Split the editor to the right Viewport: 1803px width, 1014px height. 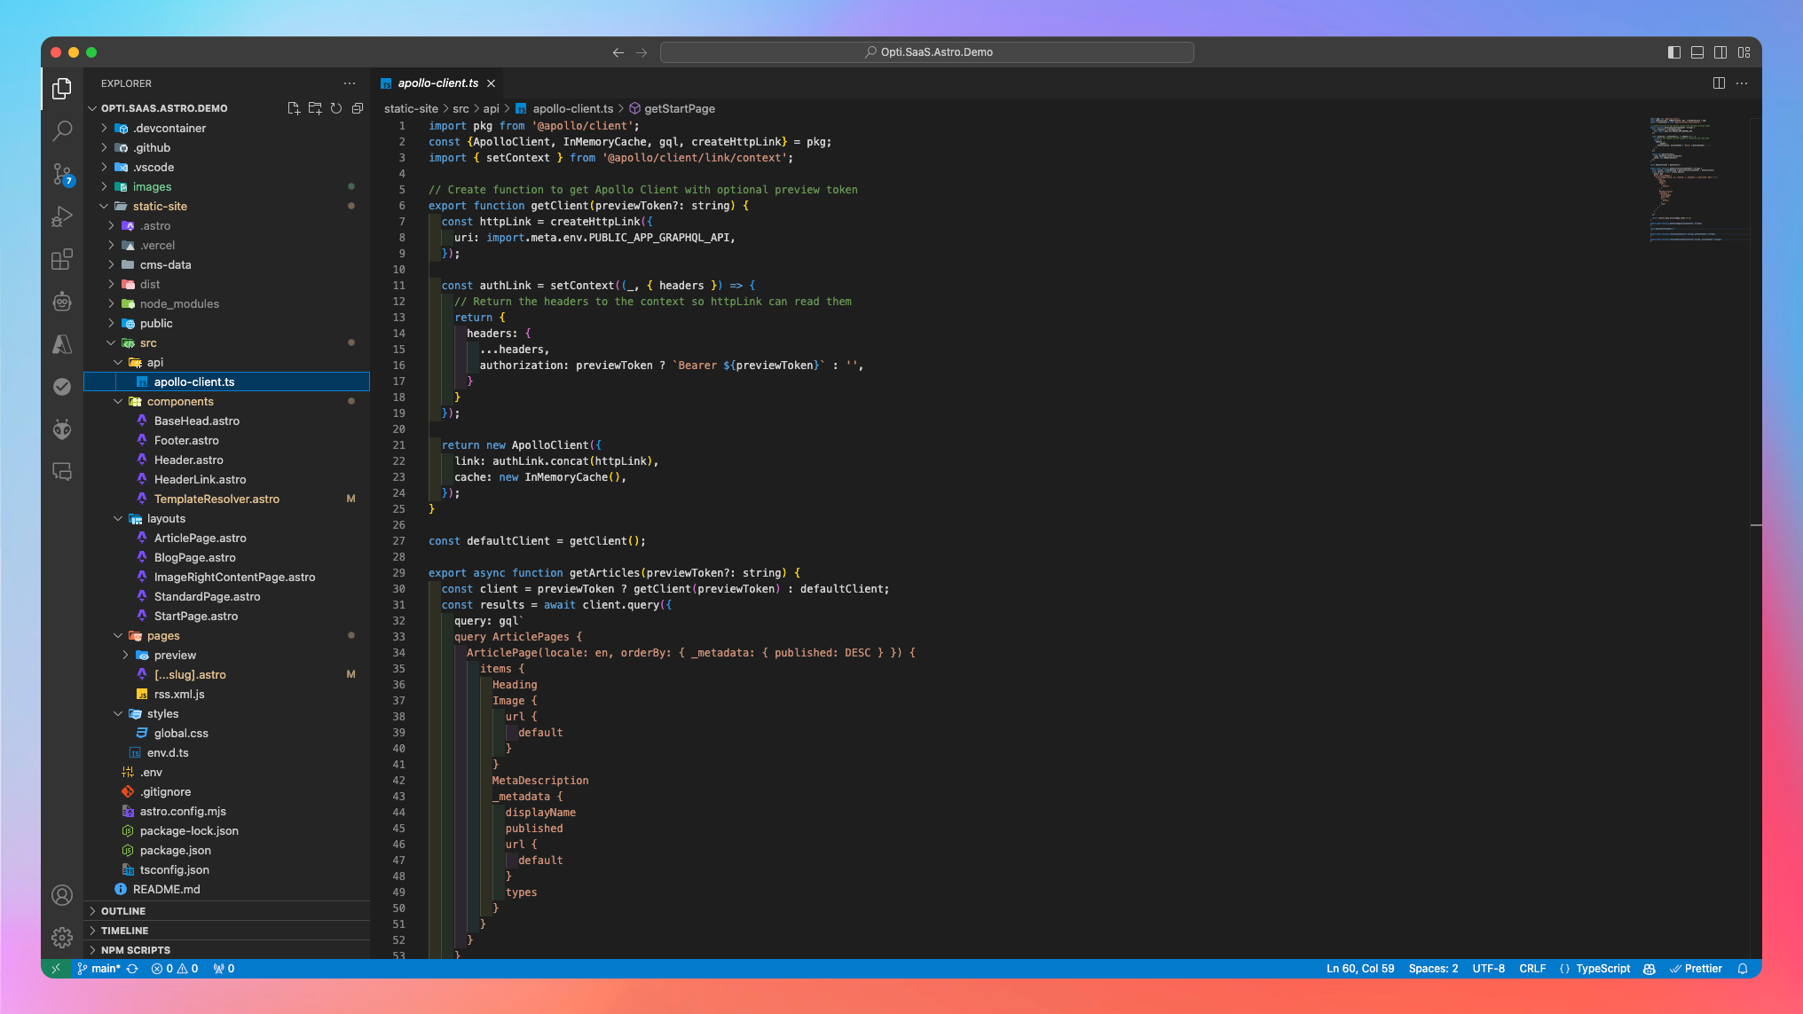pos(1719,83)
